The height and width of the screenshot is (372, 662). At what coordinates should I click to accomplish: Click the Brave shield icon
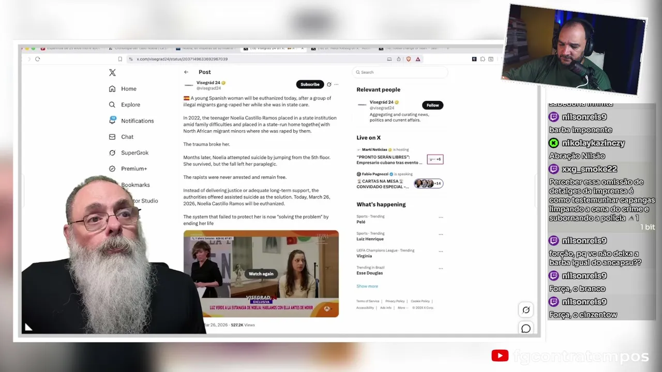click(x=409, y=59)
